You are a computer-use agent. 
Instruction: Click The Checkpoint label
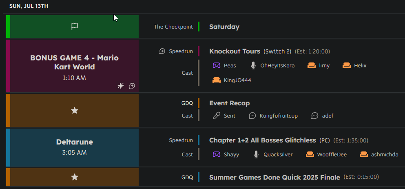tap(173, 27)
